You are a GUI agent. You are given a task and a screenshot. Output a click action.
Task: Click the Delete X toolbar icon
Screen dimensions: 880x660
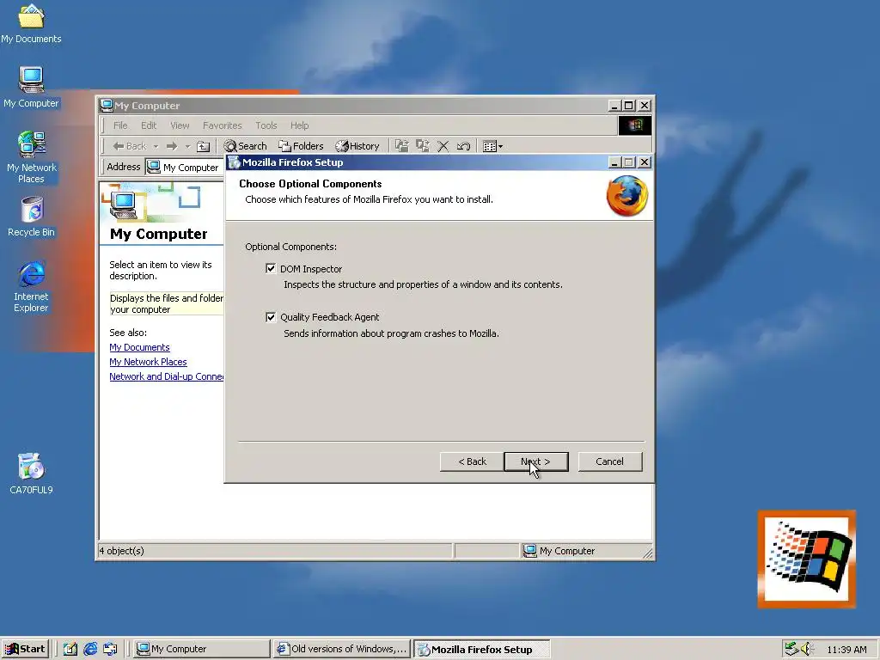click(x=443, y=146)
